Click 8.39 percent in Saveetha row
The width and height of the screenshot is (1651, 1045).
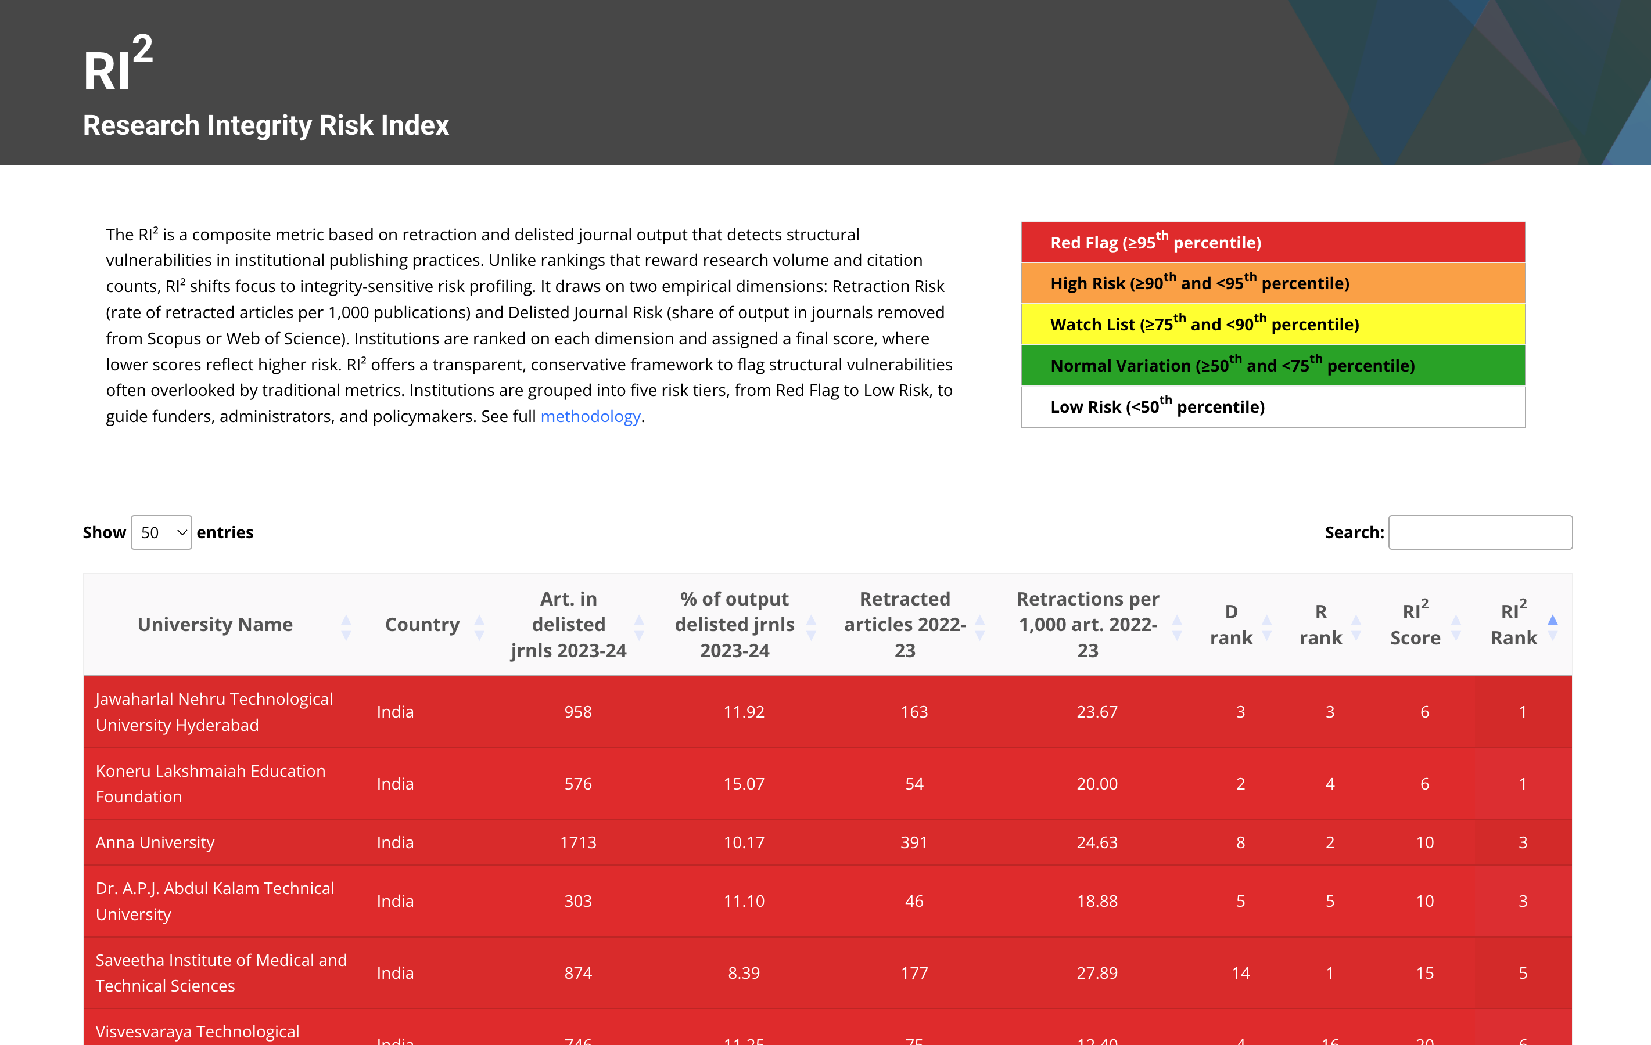744,972
